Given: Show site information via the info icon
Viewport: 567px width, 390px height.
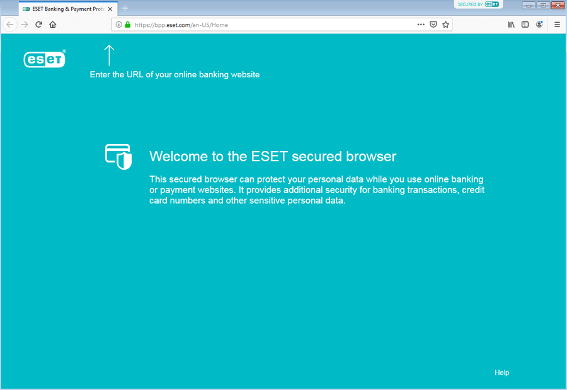Looking at the screenshot, I should pyautogui.click(x=118, y=25).
